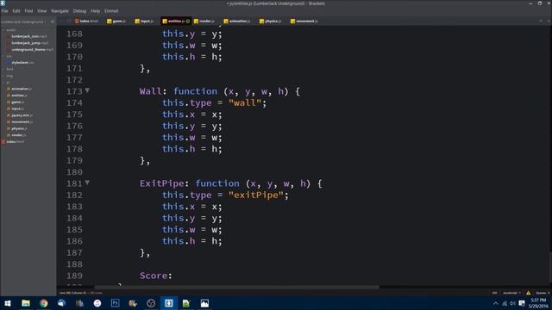
Task: Open the Emmet menu
Action: coord(111,11)
